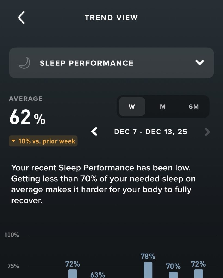Tap the 78% sleep bar in the chart
This screenshot has height=278, width=223.
(x=148, y=270)
